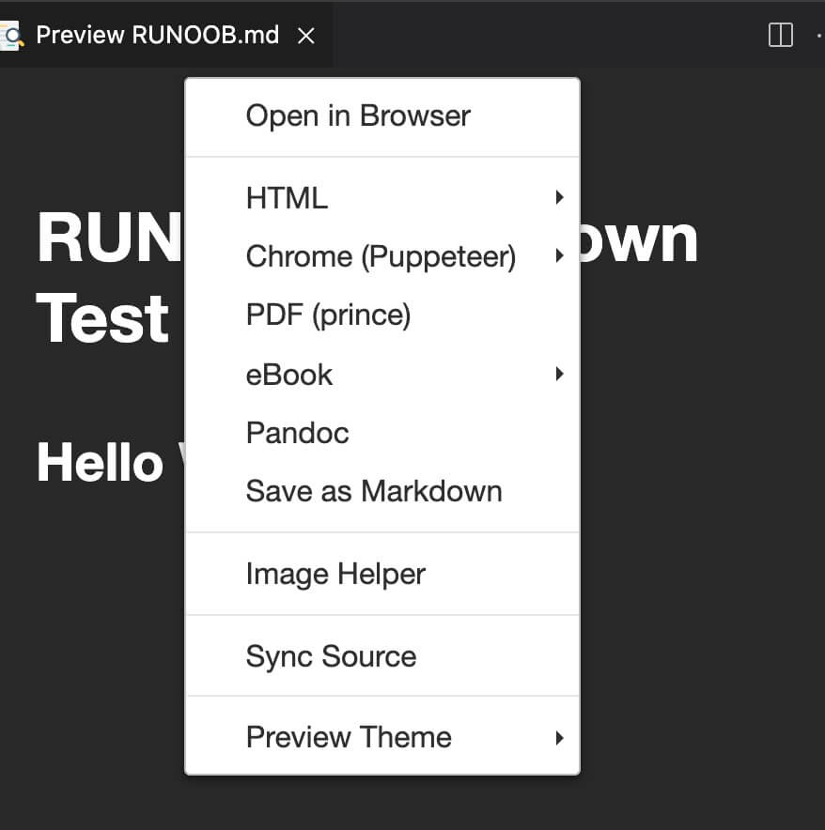825x830 pixels.
Task: Select the Chrome (Puppeteer) menu entry
Action: point(381,256)
